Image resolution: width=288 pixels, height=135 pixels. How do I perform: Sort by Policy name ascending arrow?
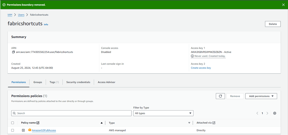[x=102, y=123]
